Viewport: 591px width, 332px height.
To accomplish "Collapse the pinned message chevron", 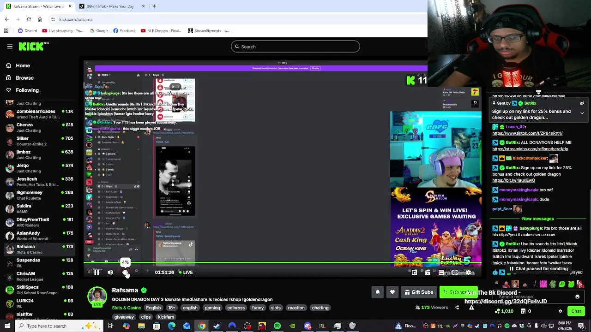I will (x=582, y=113).
